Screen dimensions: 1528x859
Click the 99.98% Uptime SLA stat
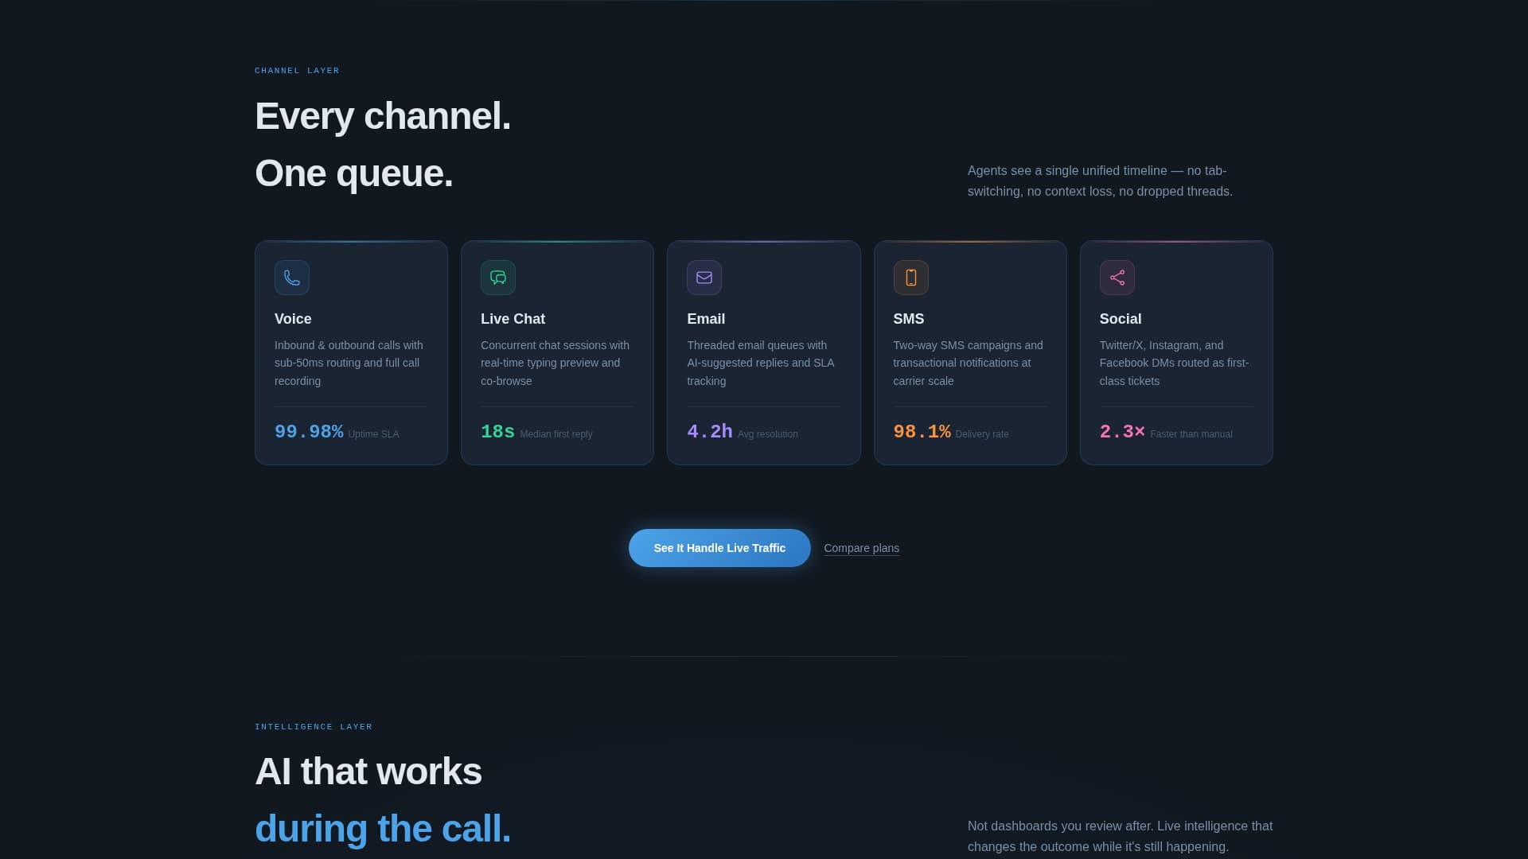pyautogui.click(x=337, y=432)
